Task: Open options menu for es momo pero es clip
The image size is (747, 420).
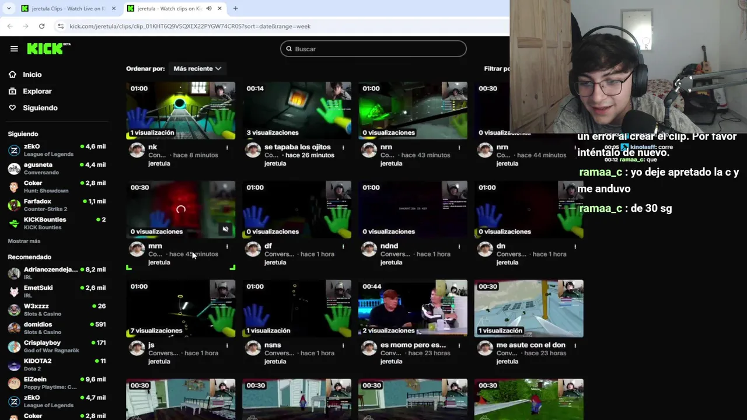Action: coord(459,345)
